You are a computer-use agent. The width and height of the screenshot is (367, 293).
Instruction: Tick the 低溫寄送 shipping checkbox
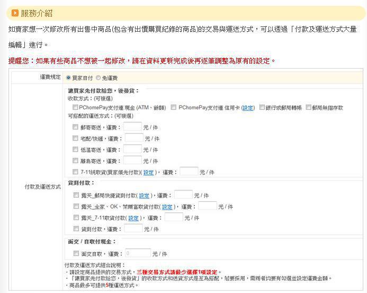(x=75, y=149)
